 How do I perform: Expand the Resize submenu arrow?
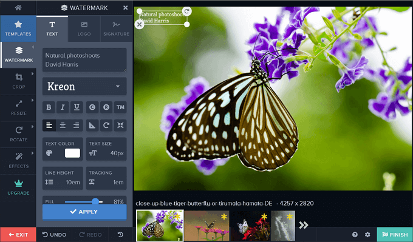coord(33,100)
